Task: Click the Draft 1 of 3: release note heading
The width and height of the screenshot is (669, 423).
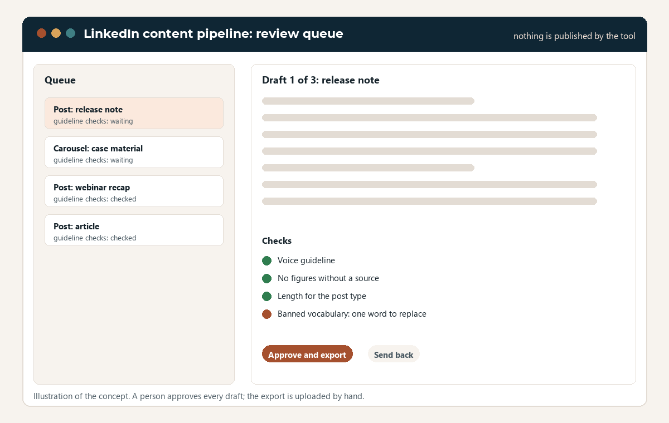Action: tap(321, 80)
